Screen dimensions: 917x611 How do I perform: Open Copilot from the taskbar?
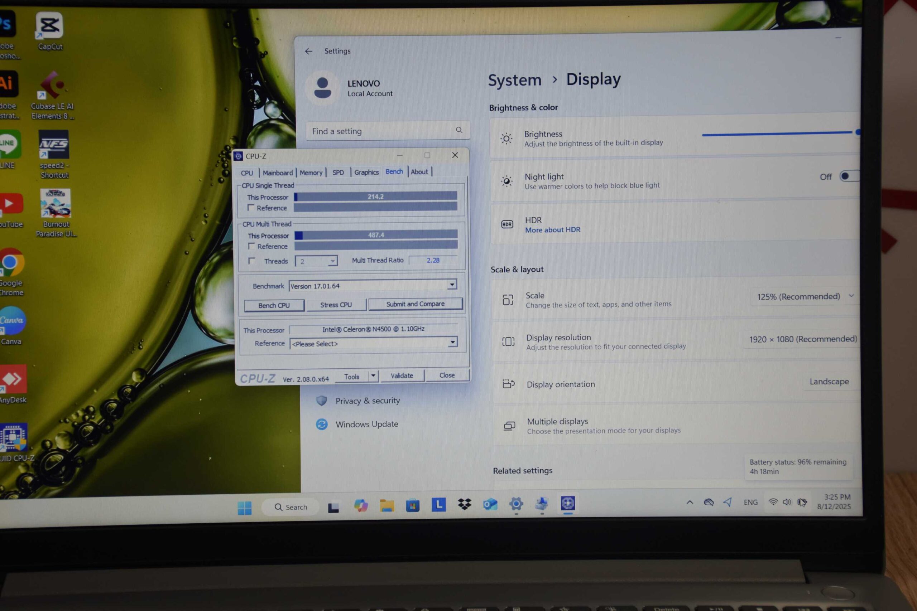[361, 506]
